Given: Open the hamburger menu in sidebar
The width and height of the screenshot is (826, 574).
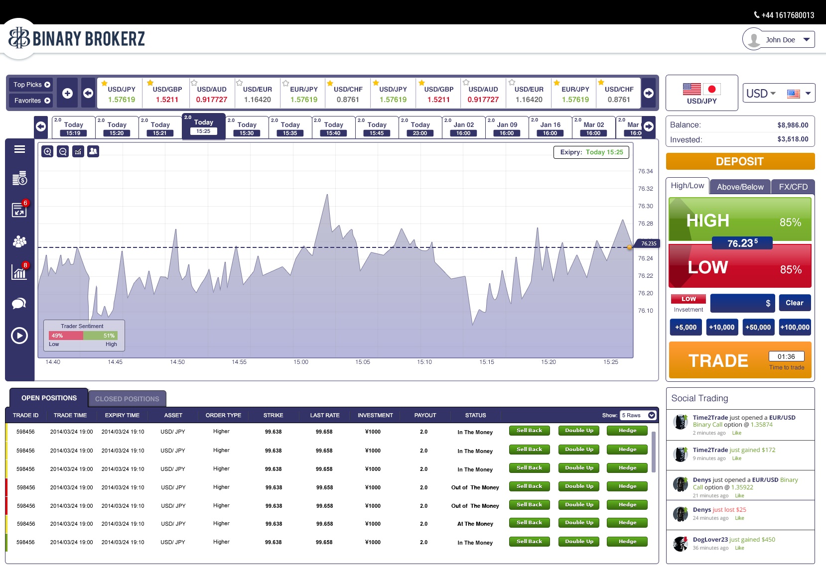Looking at the screenshot, I should (x=19, y=149).
